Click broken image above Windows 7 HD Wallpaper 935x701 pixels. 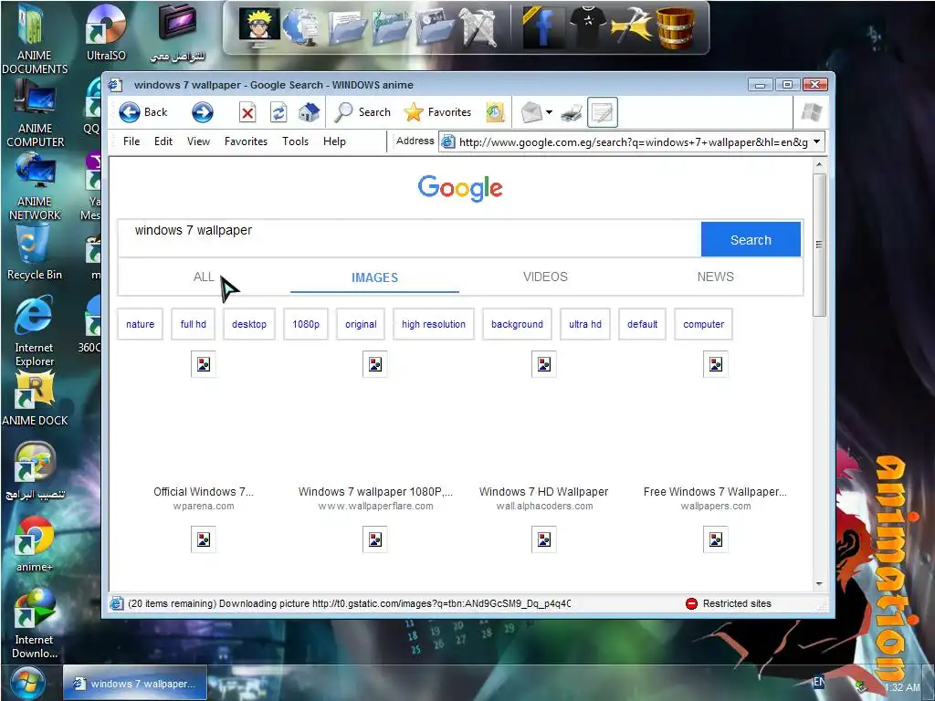(x=544, y=364)
